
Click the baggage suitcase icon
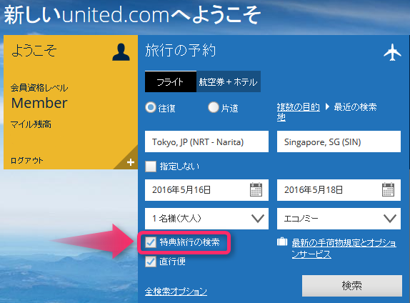pos(282,242)
